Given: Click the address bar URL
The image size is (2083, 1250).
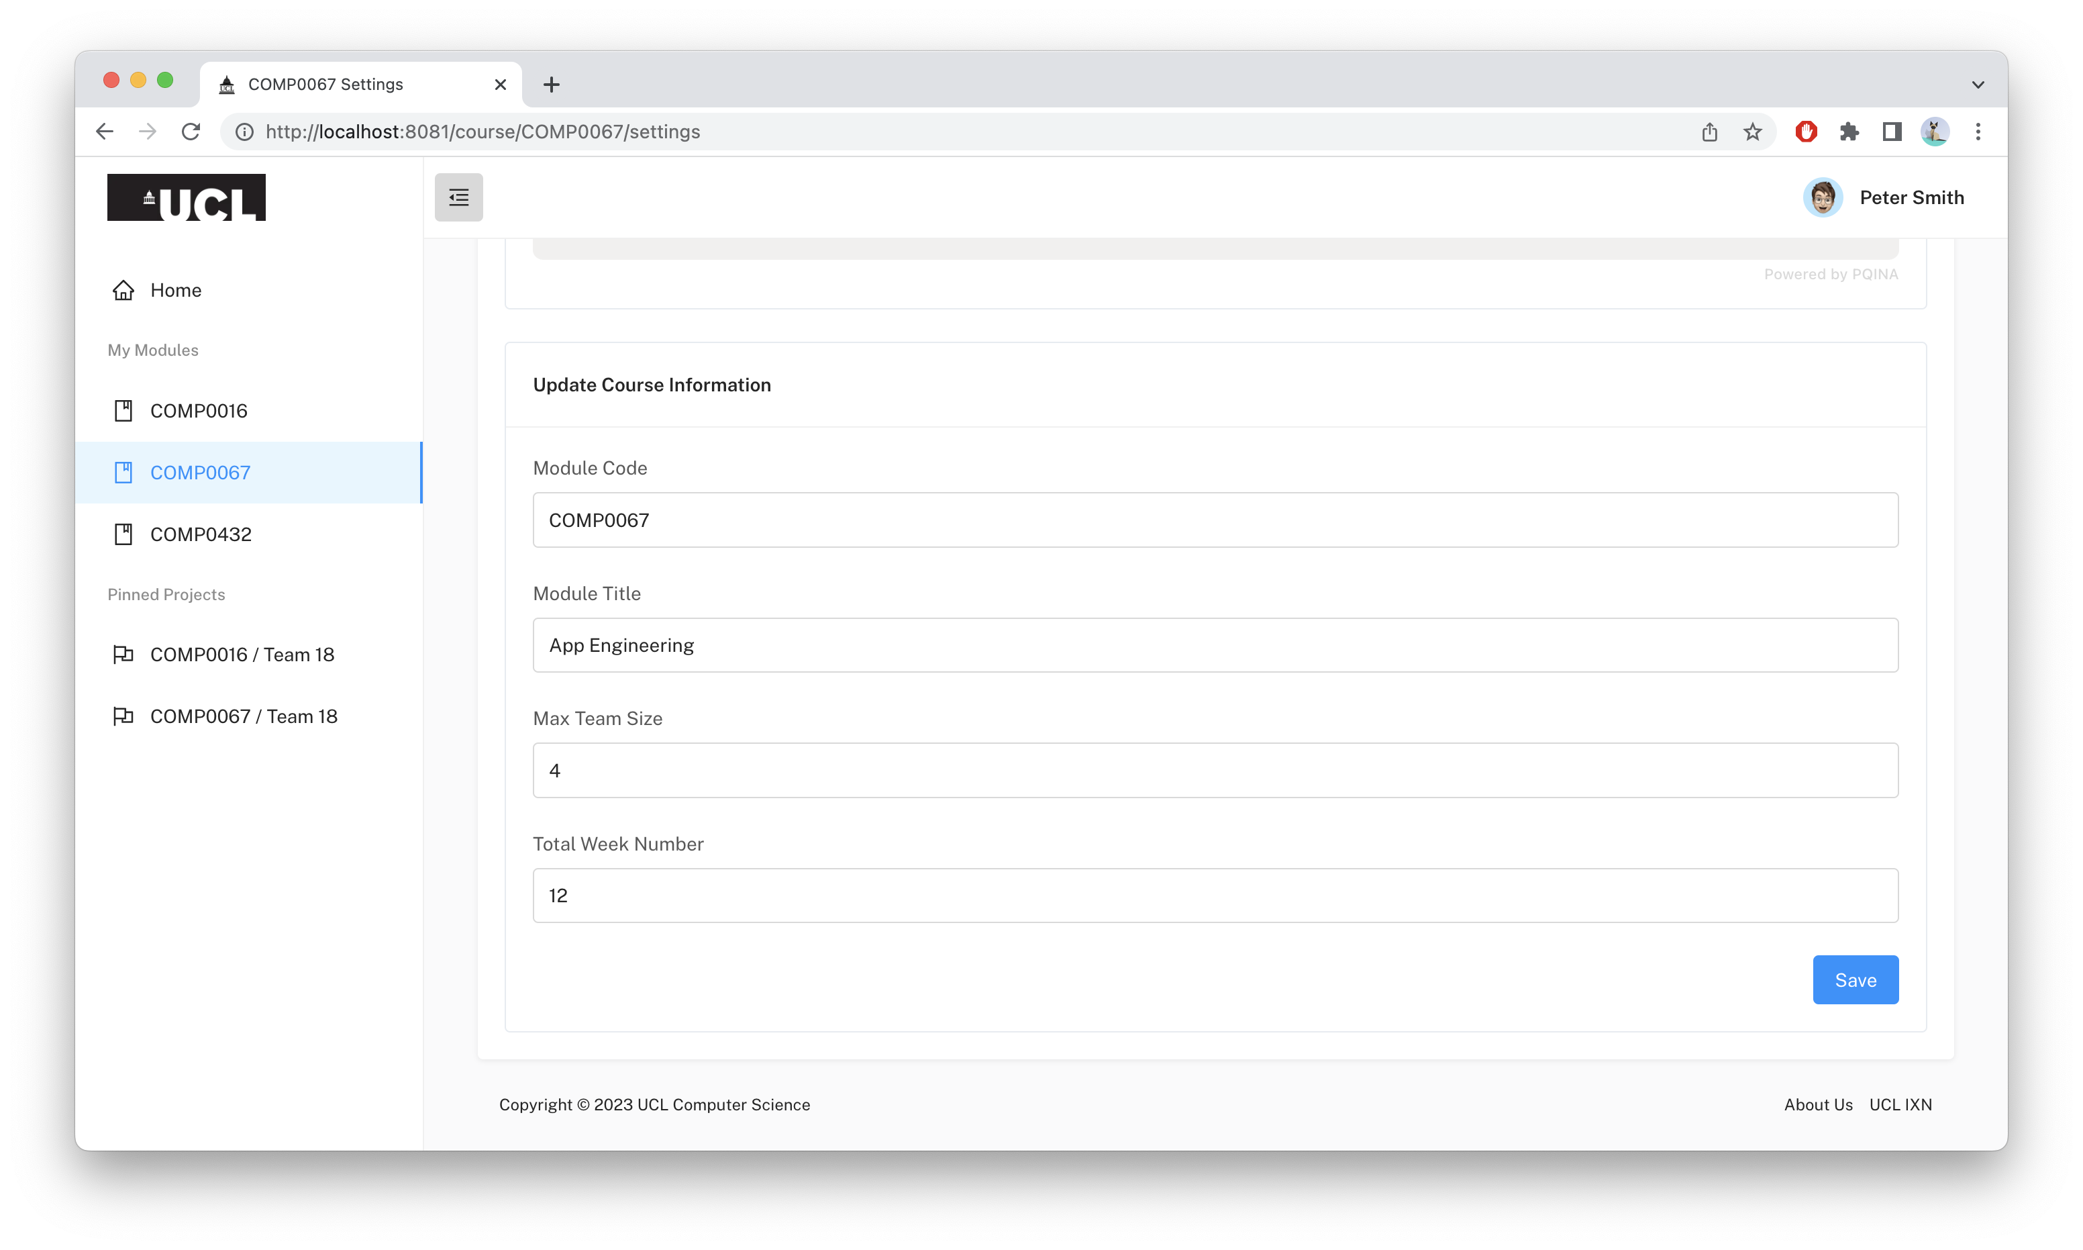Looking at the screenshot, I should (x=483, y=132).
